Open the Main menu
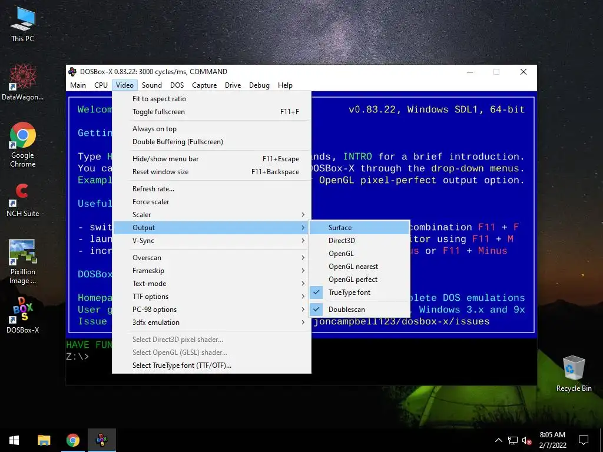603x452 pixels. 78,85
